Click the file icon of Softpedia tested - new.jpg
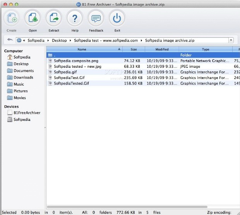The image size is (240, 215). [x=50, y=67]
